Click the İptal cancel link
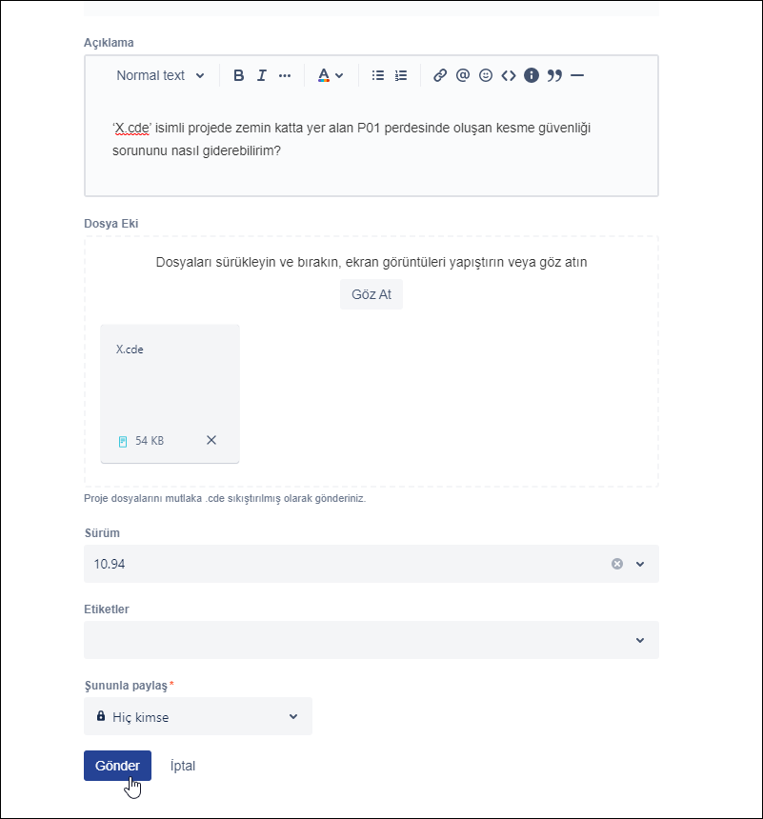This screenshot has width=763, height=819. tap(183, 766)
